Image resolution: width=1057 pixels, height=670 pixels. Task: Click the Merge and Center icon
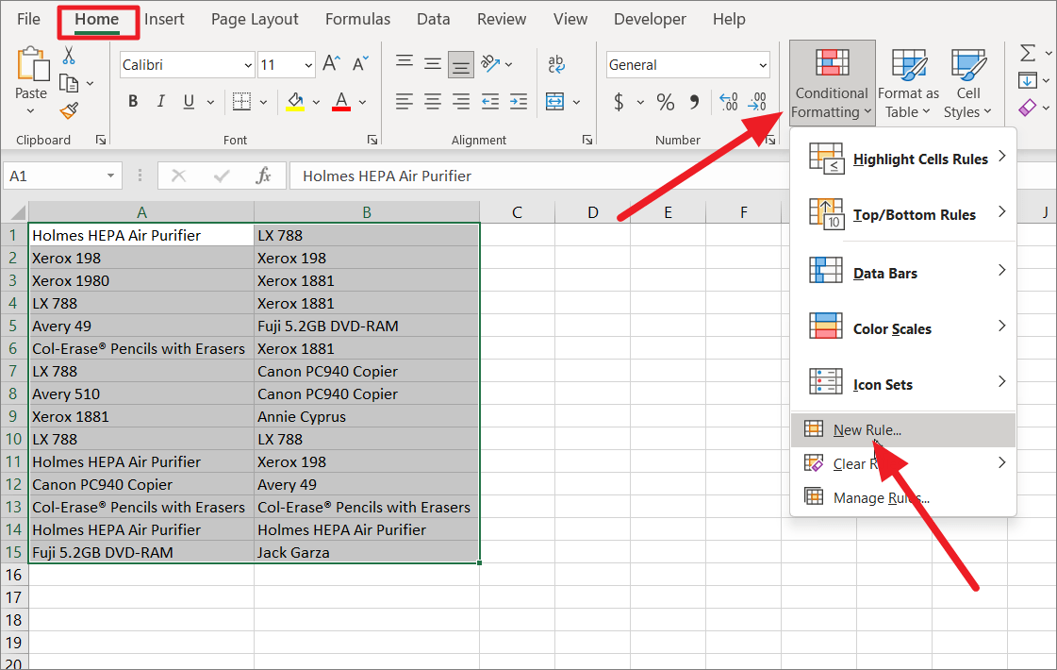pyautogui.click(x=554, y=101)
